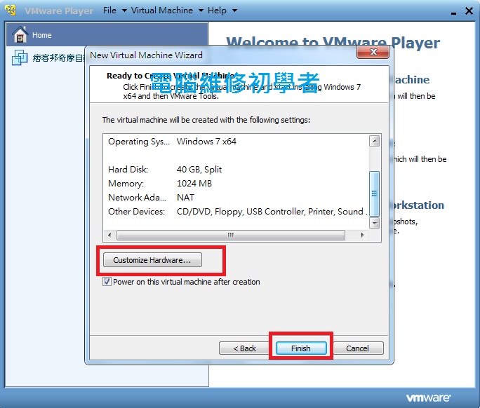Select the Home entry in sidebar
This screenshot has width=480, height=408.
[x=107, y=34]
